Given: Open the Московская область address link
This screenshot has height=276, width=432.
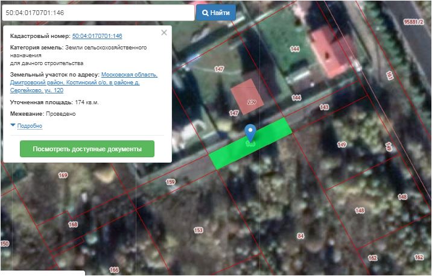Looking at the screenshot, I should pos(129,75).
